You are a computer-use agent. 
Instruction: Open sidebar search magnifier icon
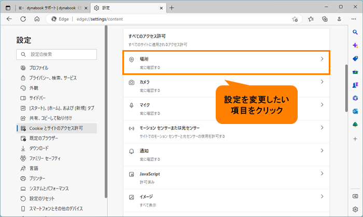point(355,33)
